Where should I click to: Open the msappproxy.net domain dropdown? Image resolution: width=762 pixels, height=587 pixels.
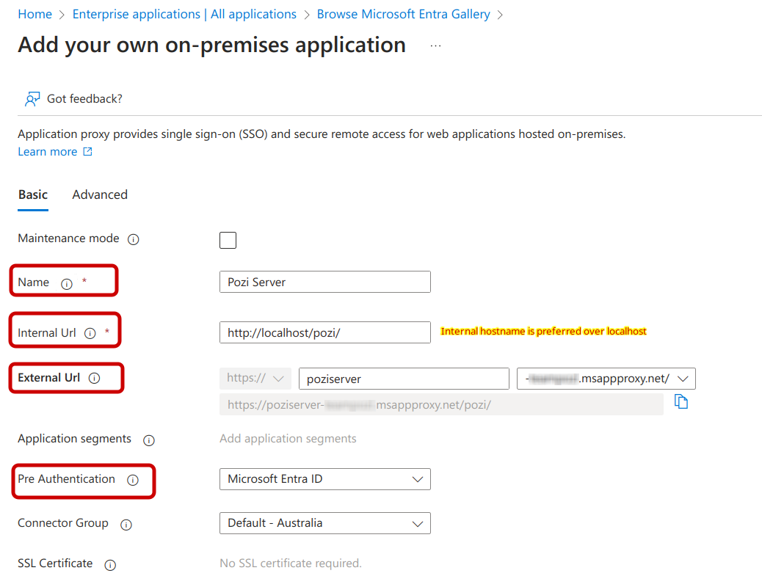[x=606, y=379]
